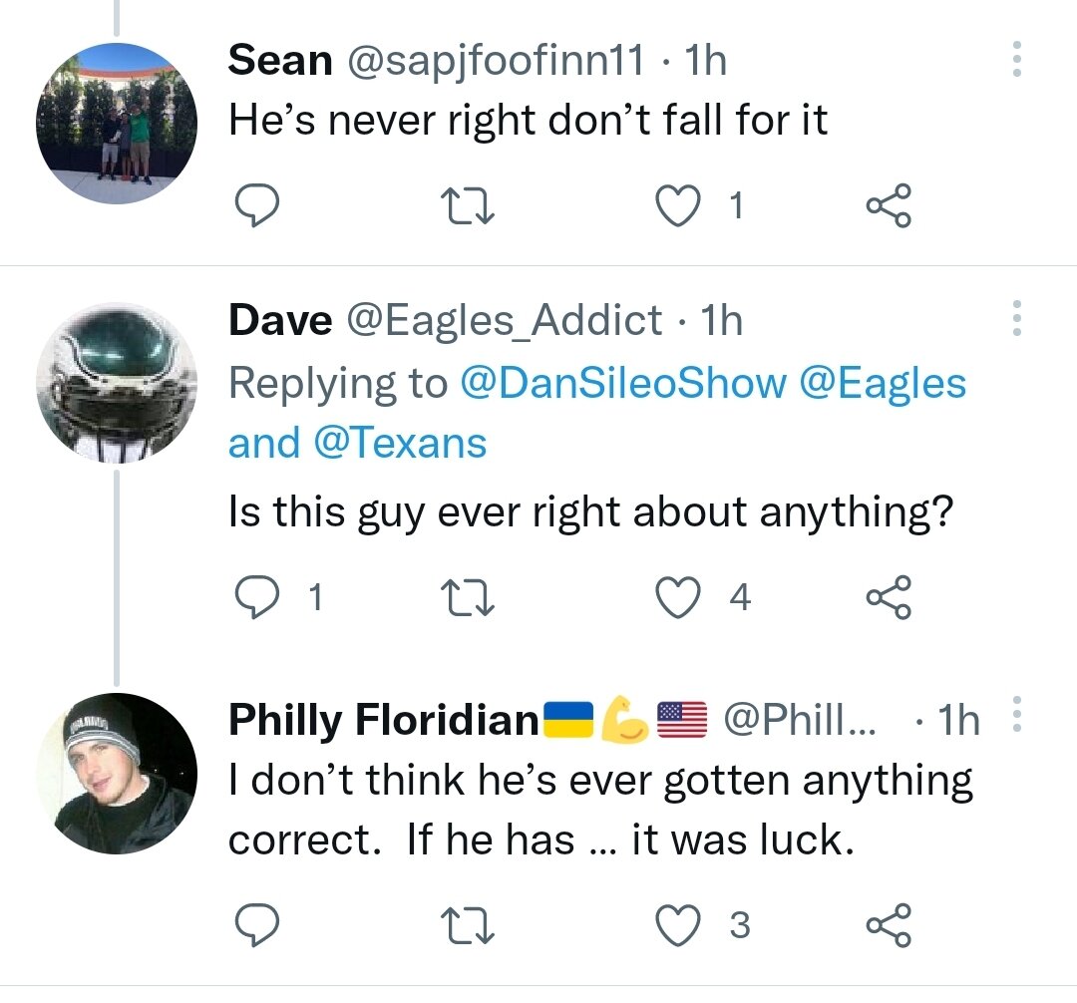
Task: Open more options on Philly Floridian's tweet
Action: pos(1016,714)
